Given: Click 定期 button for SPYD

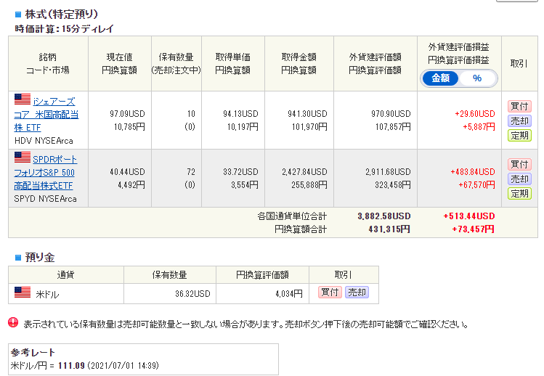Looking at the screenshot, I should pos(519,193).
